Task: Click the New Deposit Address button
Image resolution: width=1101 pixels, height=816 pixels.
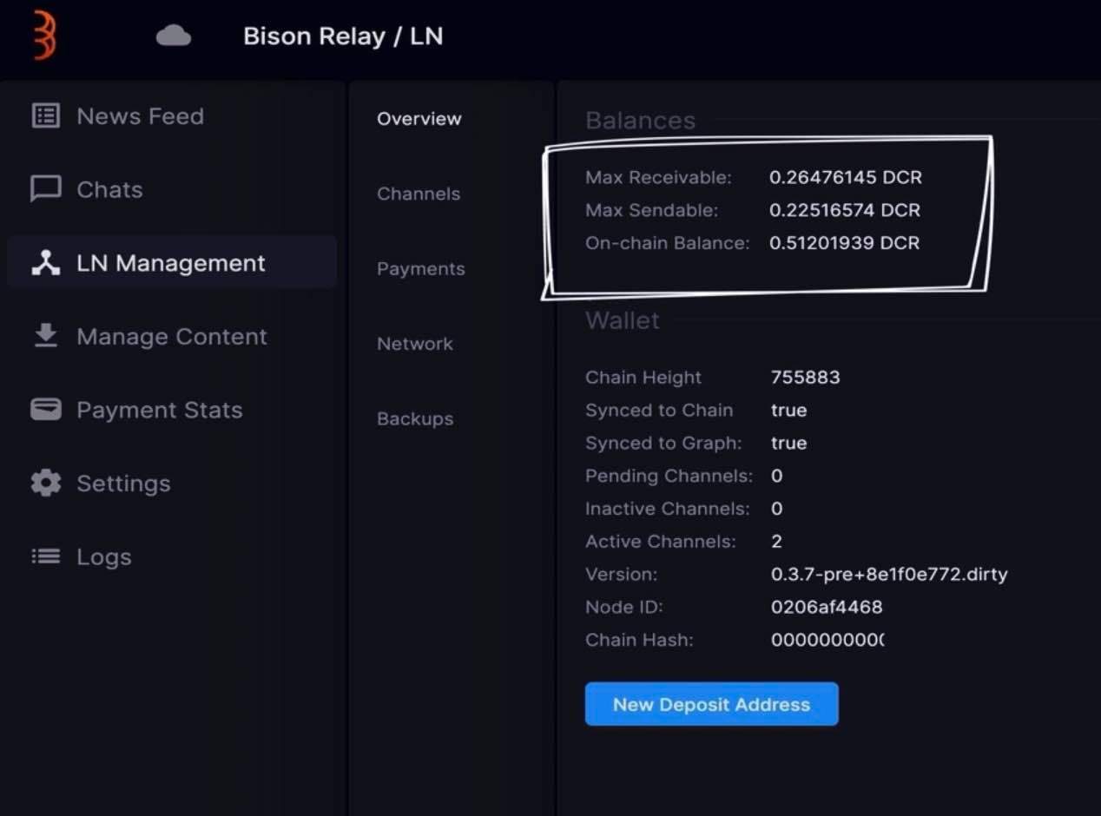Action: click(x=712, y=704)
